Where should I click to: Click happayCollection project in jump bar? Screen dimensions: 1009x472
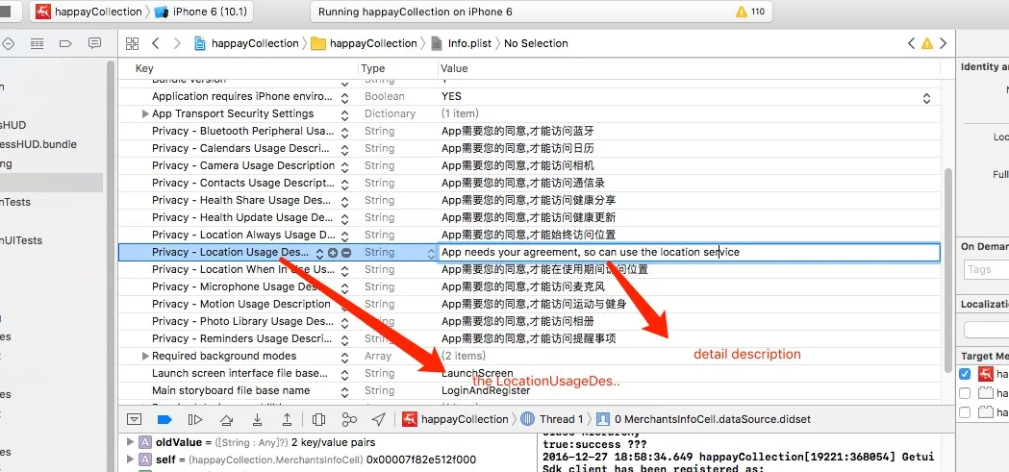(246, 43)
